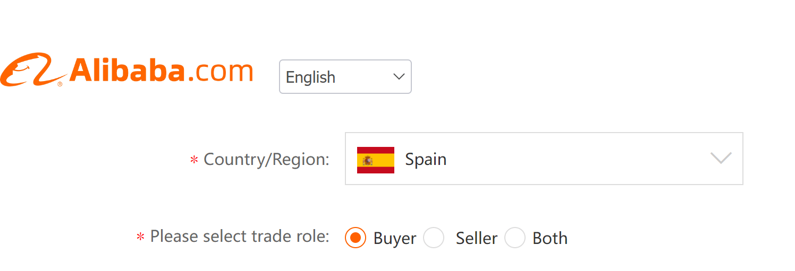Choose the Seller radio button
This screenshot has height=271, width=795.
tap(434, 238)
